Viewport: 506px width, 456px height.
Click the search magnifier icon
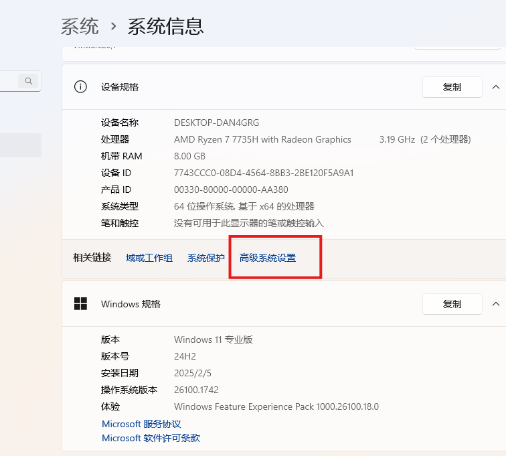click(x=28, y=81)
